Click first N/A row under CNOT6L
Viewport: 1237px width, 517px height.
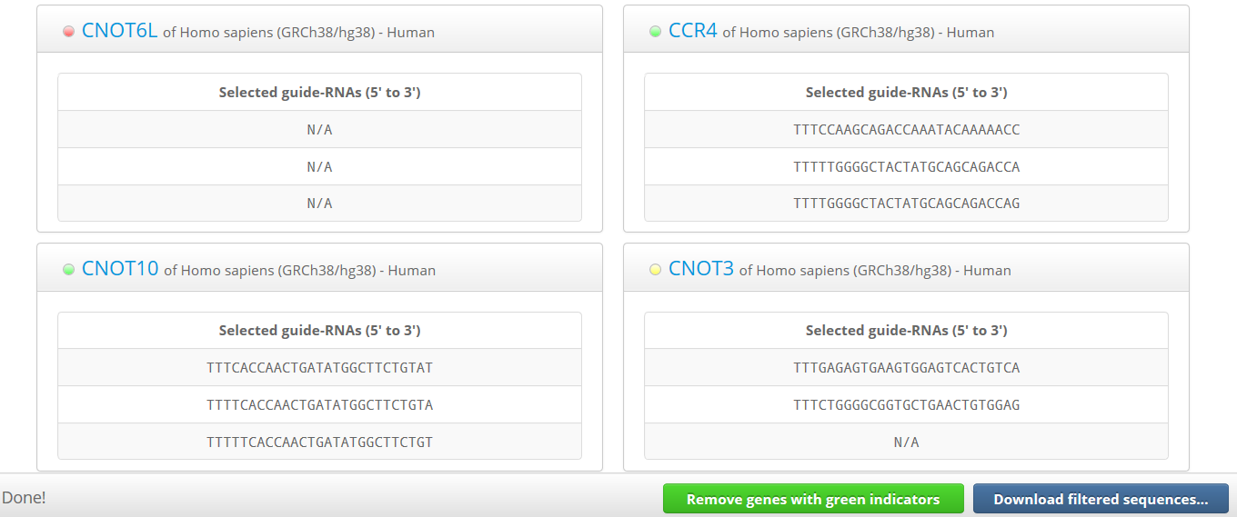pyautogui.click(x=319, y=130)
